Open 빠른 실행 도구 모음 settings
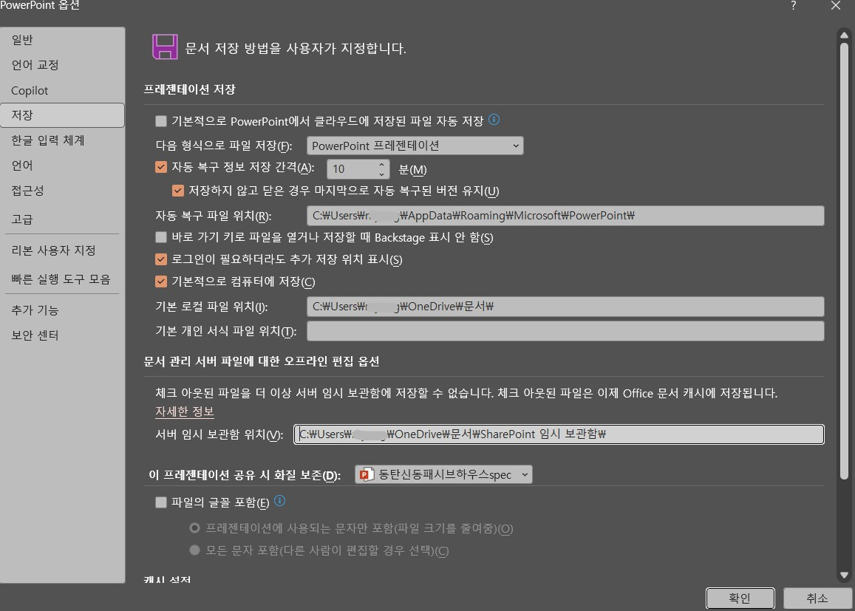The image size is (855, 611). click(62, 279)
